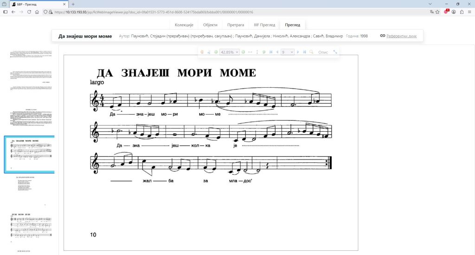Switch to the Колекције tab
This screenshot has height=255, width=475.
point(184,25)
